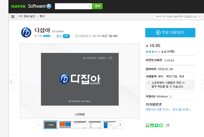The width and height of the screenshot is (204, 137).
Task: Select previous popular version v.10.62
Action: [169, 60]
